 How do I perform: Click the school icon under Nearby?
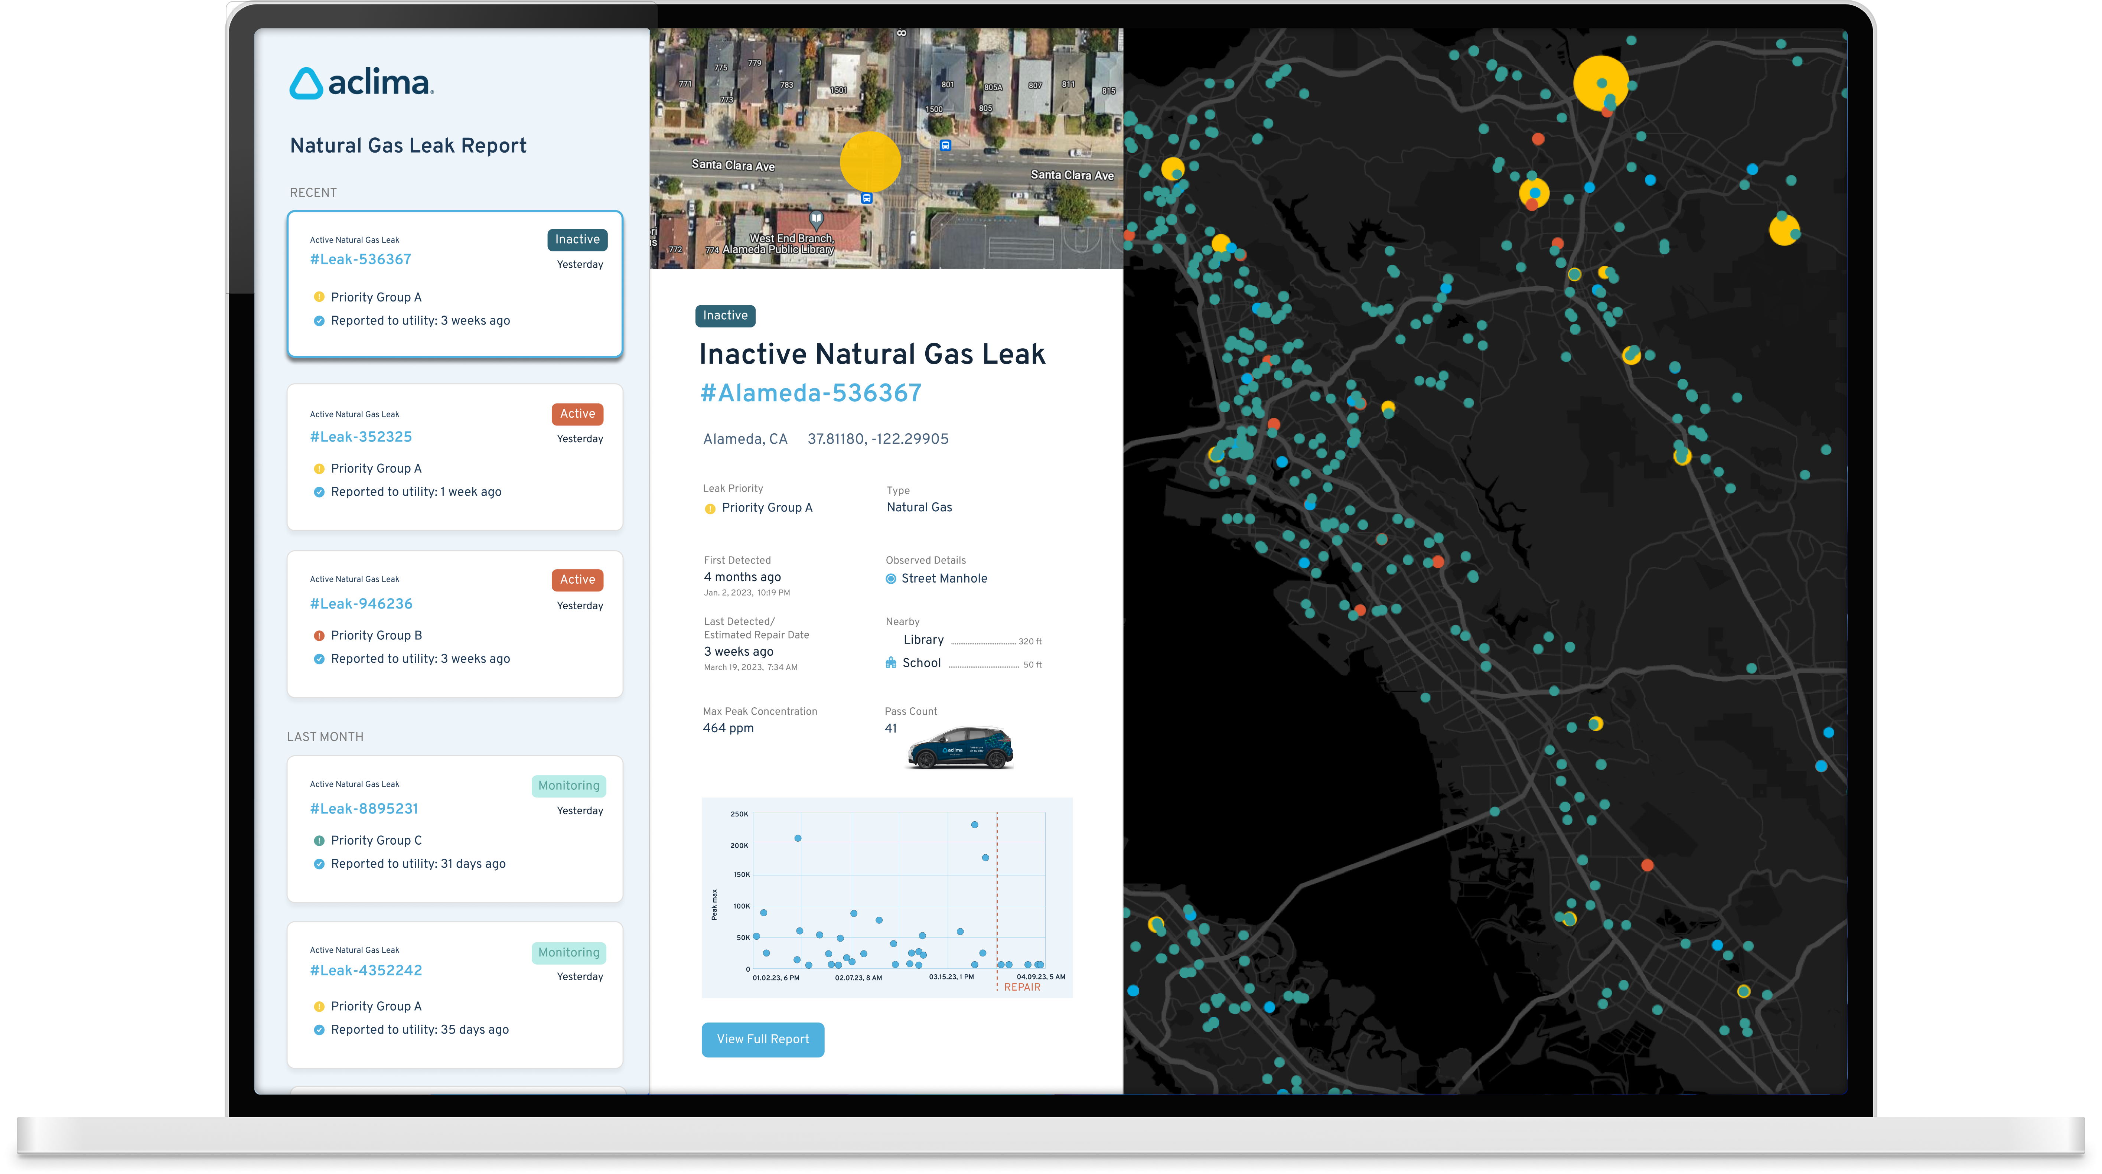click(x=890, y=663)
